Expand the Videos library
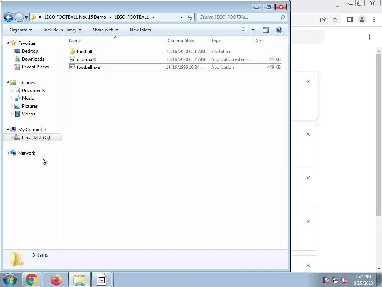This screenshot has width=382, height=287. 12,114
